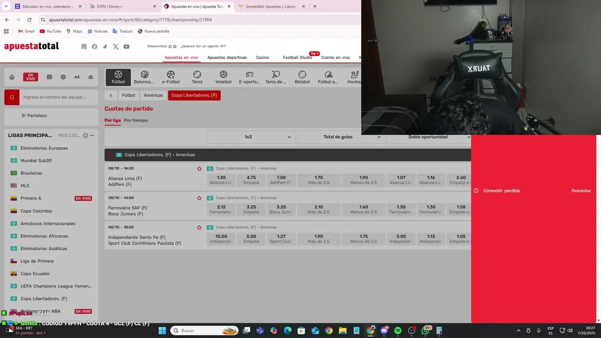
Task: Open the E-sports category icon
Action: 249,77
